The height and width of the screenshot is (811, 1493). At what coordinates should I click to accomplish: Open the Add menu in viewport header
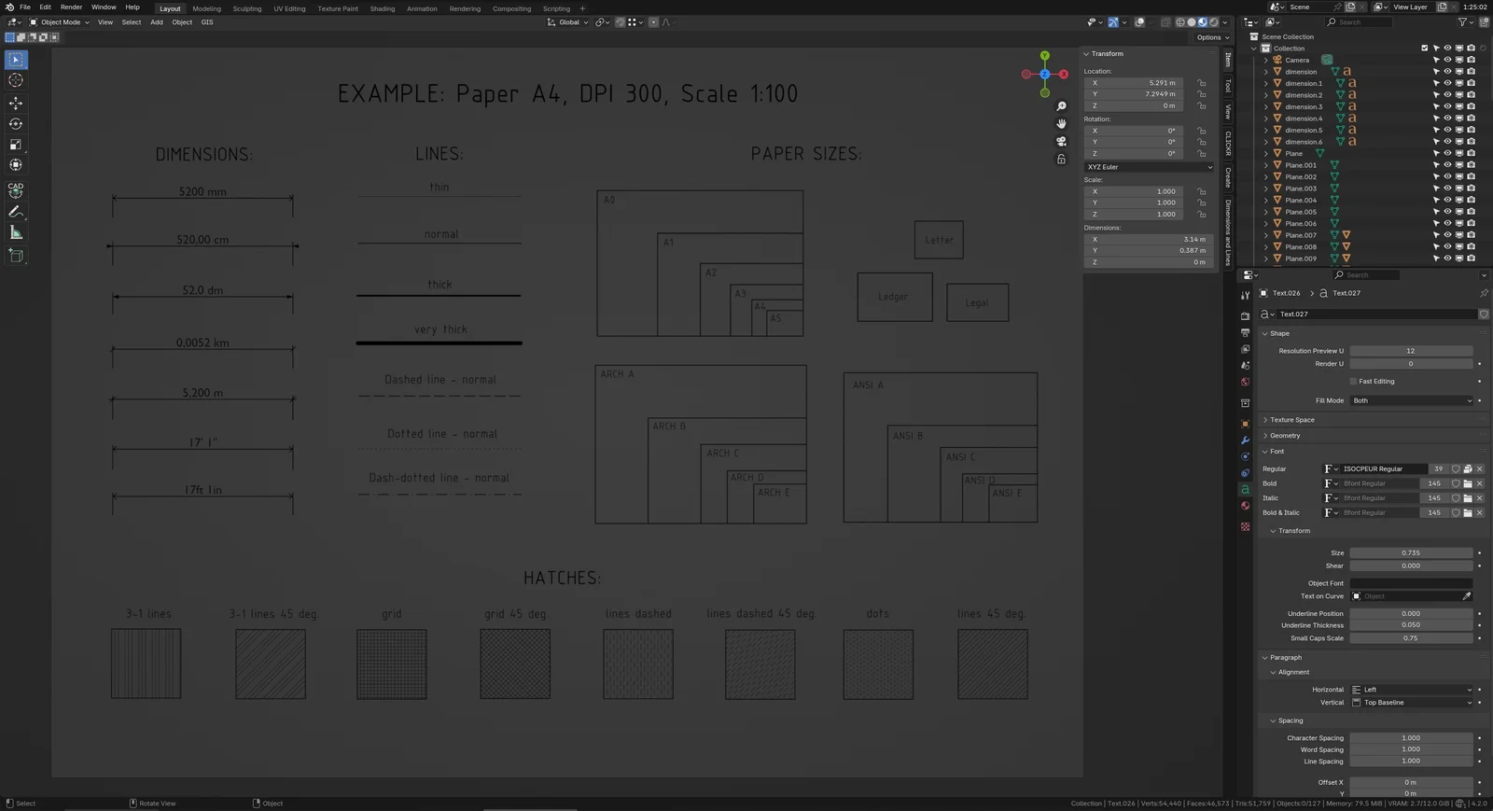click(x=157, y=22)
